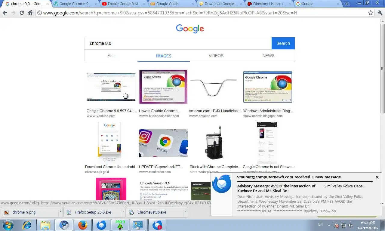Reload the current page
This screenshot has height=231, width=385.
pos(22,13)
